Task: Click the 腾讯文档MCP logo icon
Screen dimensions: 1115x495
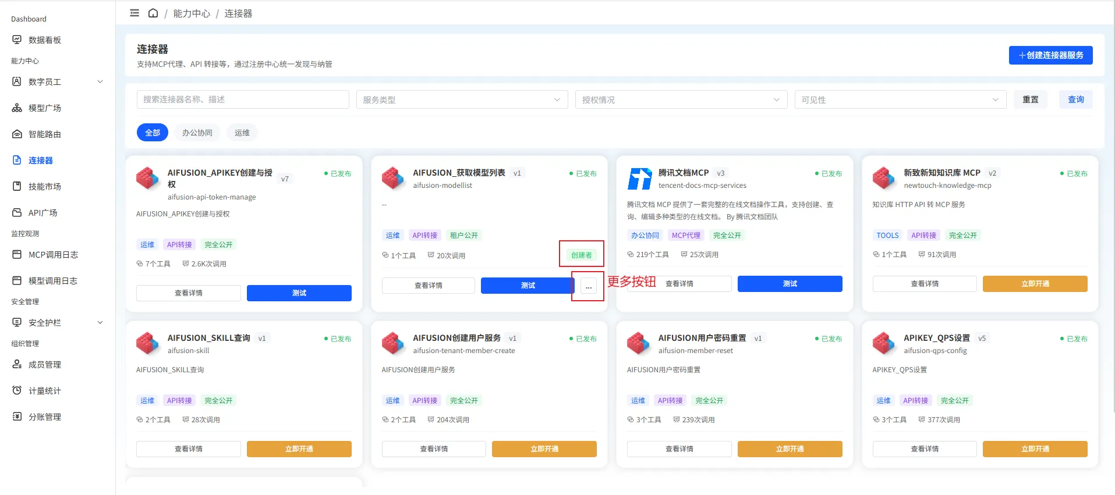Action: tap(639, 179)
